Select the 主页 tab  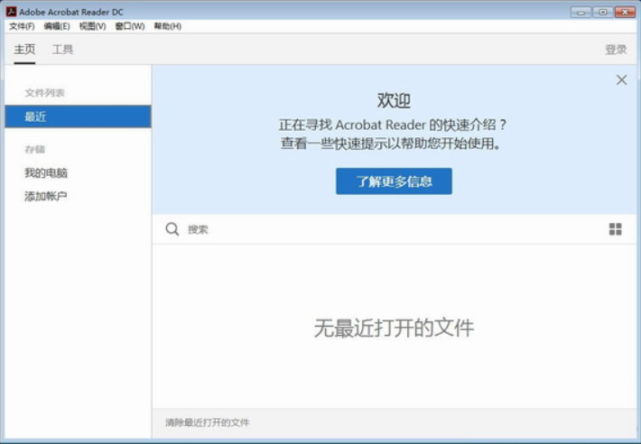click(x=24, y=50)
